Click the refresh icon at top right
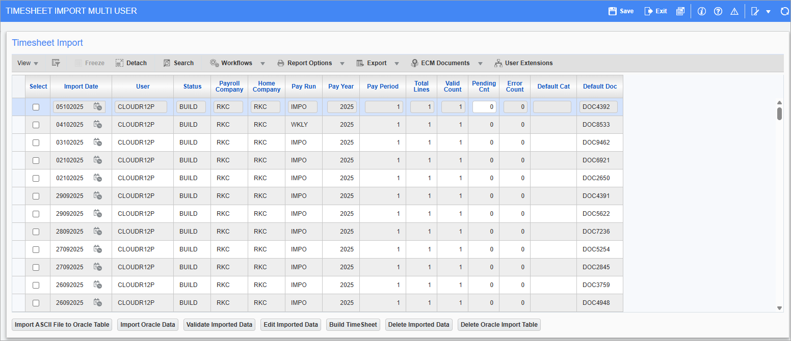This screenshot has width=791, height=341. tap(785, 11)
